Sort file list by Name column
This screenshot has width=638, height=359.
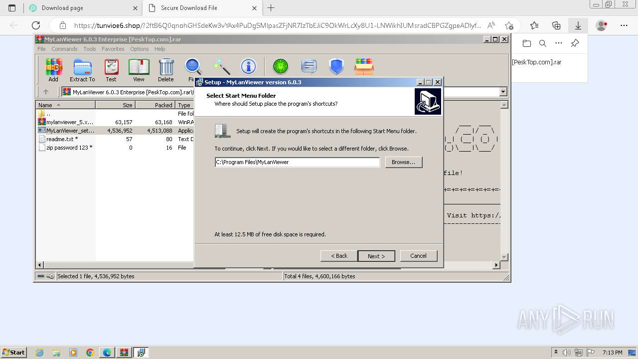65,105
